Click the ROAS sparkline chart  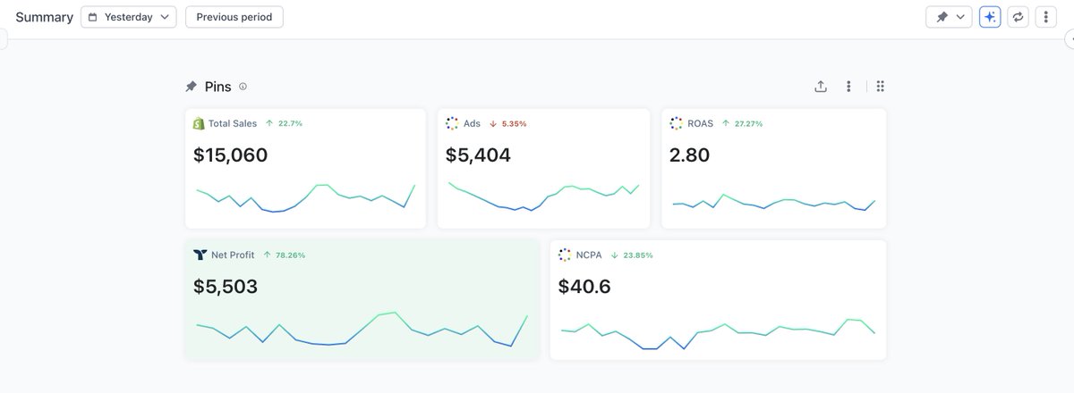pyautogui.click(x=773, y=202)
